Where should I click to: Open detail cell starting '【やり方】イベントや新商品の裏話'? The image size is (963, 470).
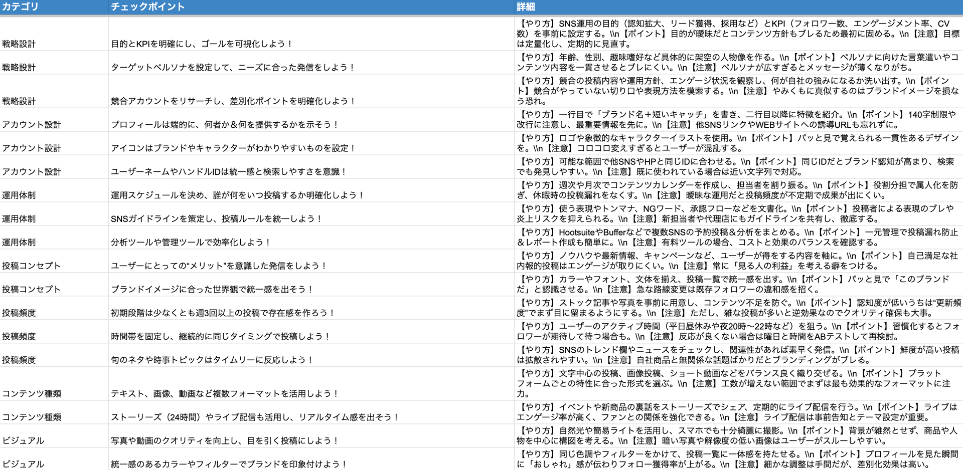click(739, 412)
